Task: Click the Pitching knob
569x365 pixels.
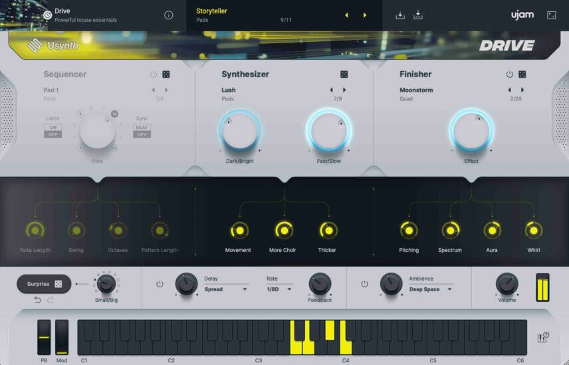Action: 409,231
